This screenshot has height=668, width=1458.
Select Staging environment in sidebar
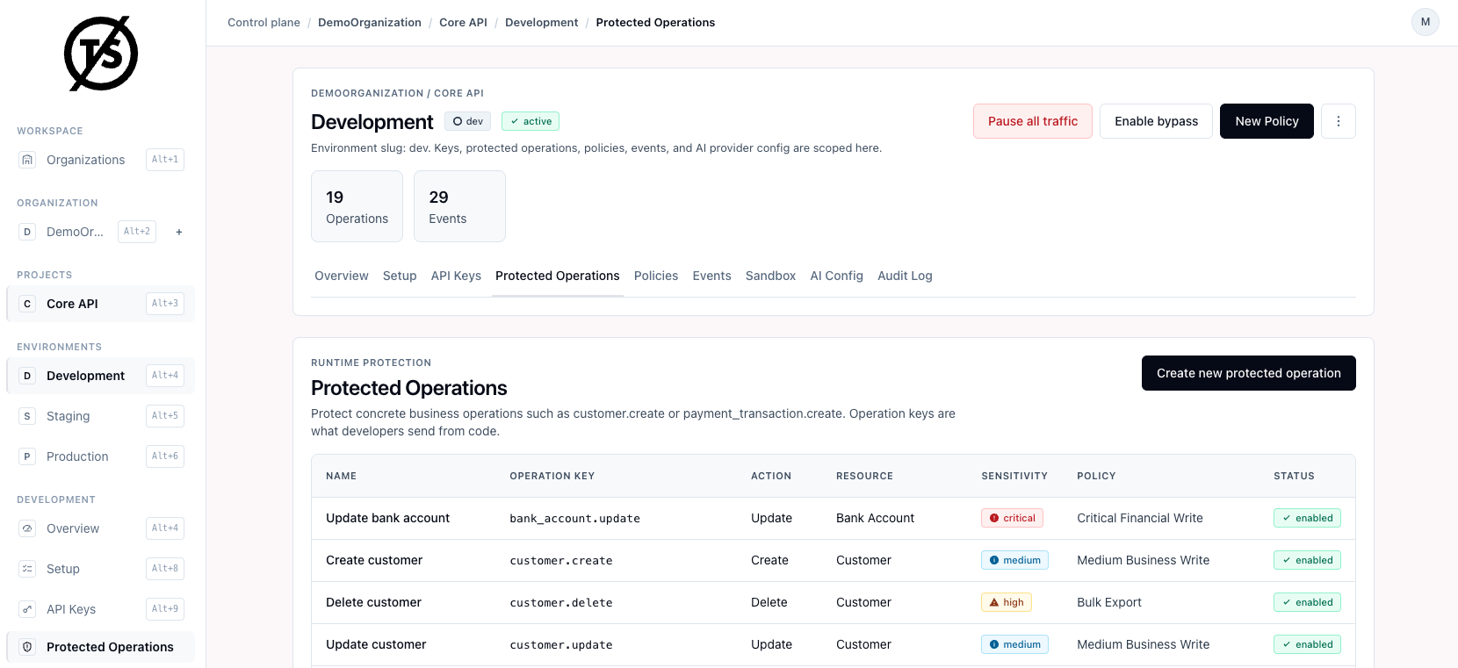coord(100,416)
